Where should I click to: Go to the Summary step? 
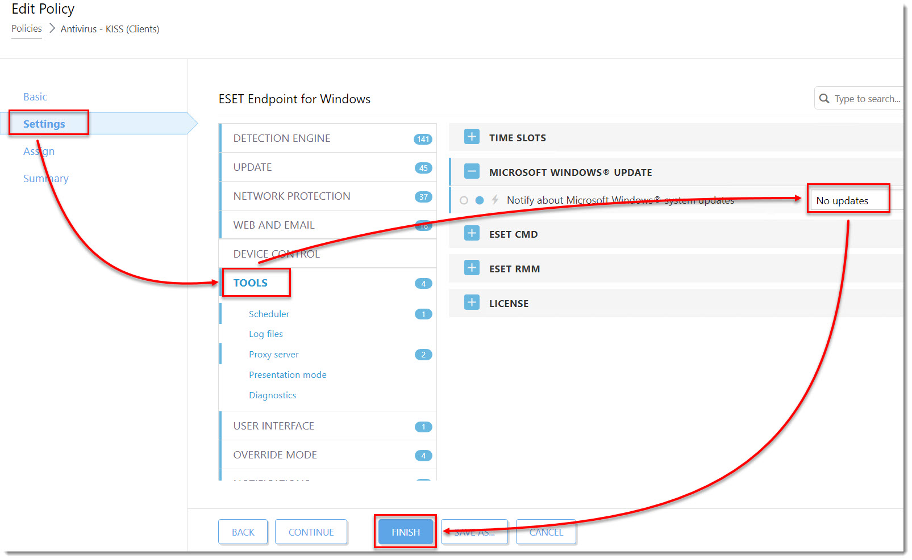[46, 178]
